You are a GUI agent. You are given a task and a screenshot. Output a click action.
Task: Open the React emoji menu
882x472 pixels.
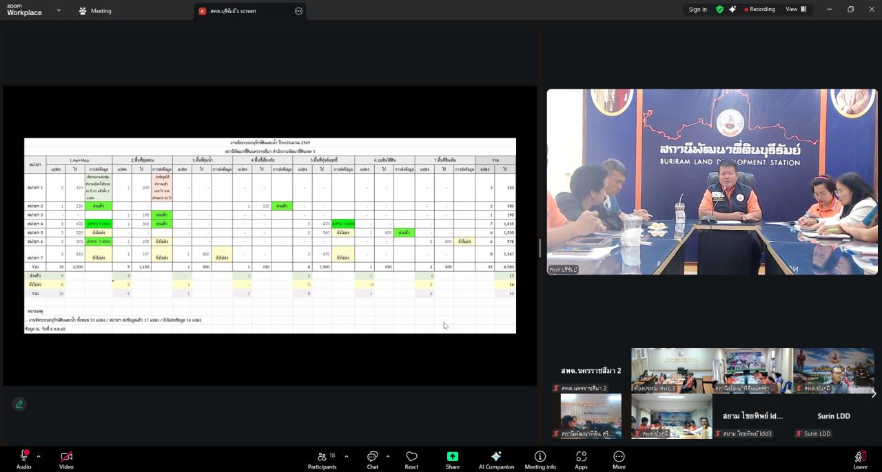pyautogui.click(x=411, y=459)
